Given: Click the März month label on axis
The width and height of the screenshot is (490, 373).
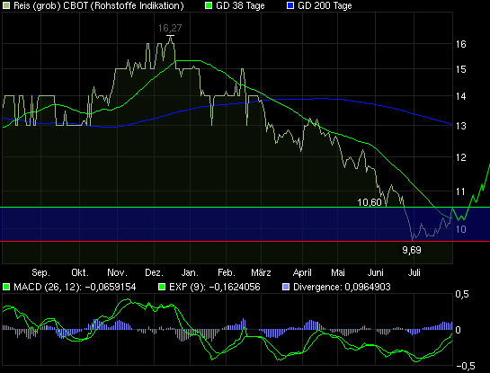Looking at the screenshot, I should [261, 272].
